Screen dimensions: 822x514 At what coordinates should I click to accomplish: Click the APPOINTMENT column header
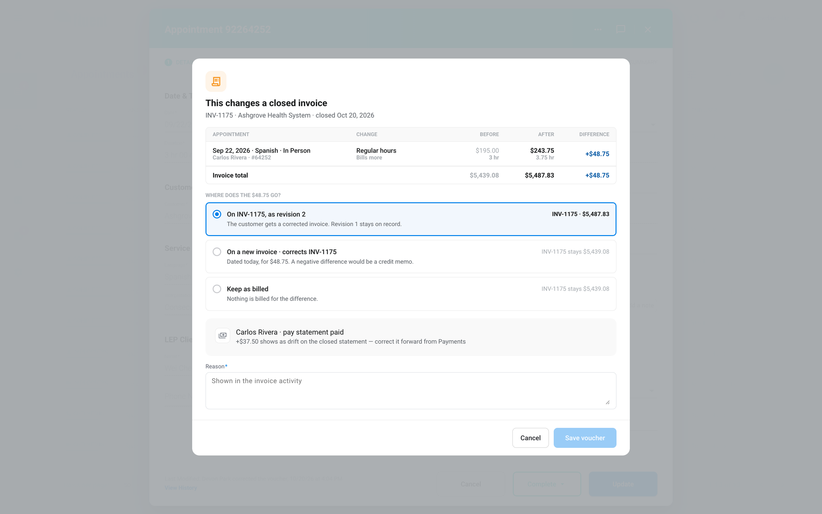click(231, 134)
